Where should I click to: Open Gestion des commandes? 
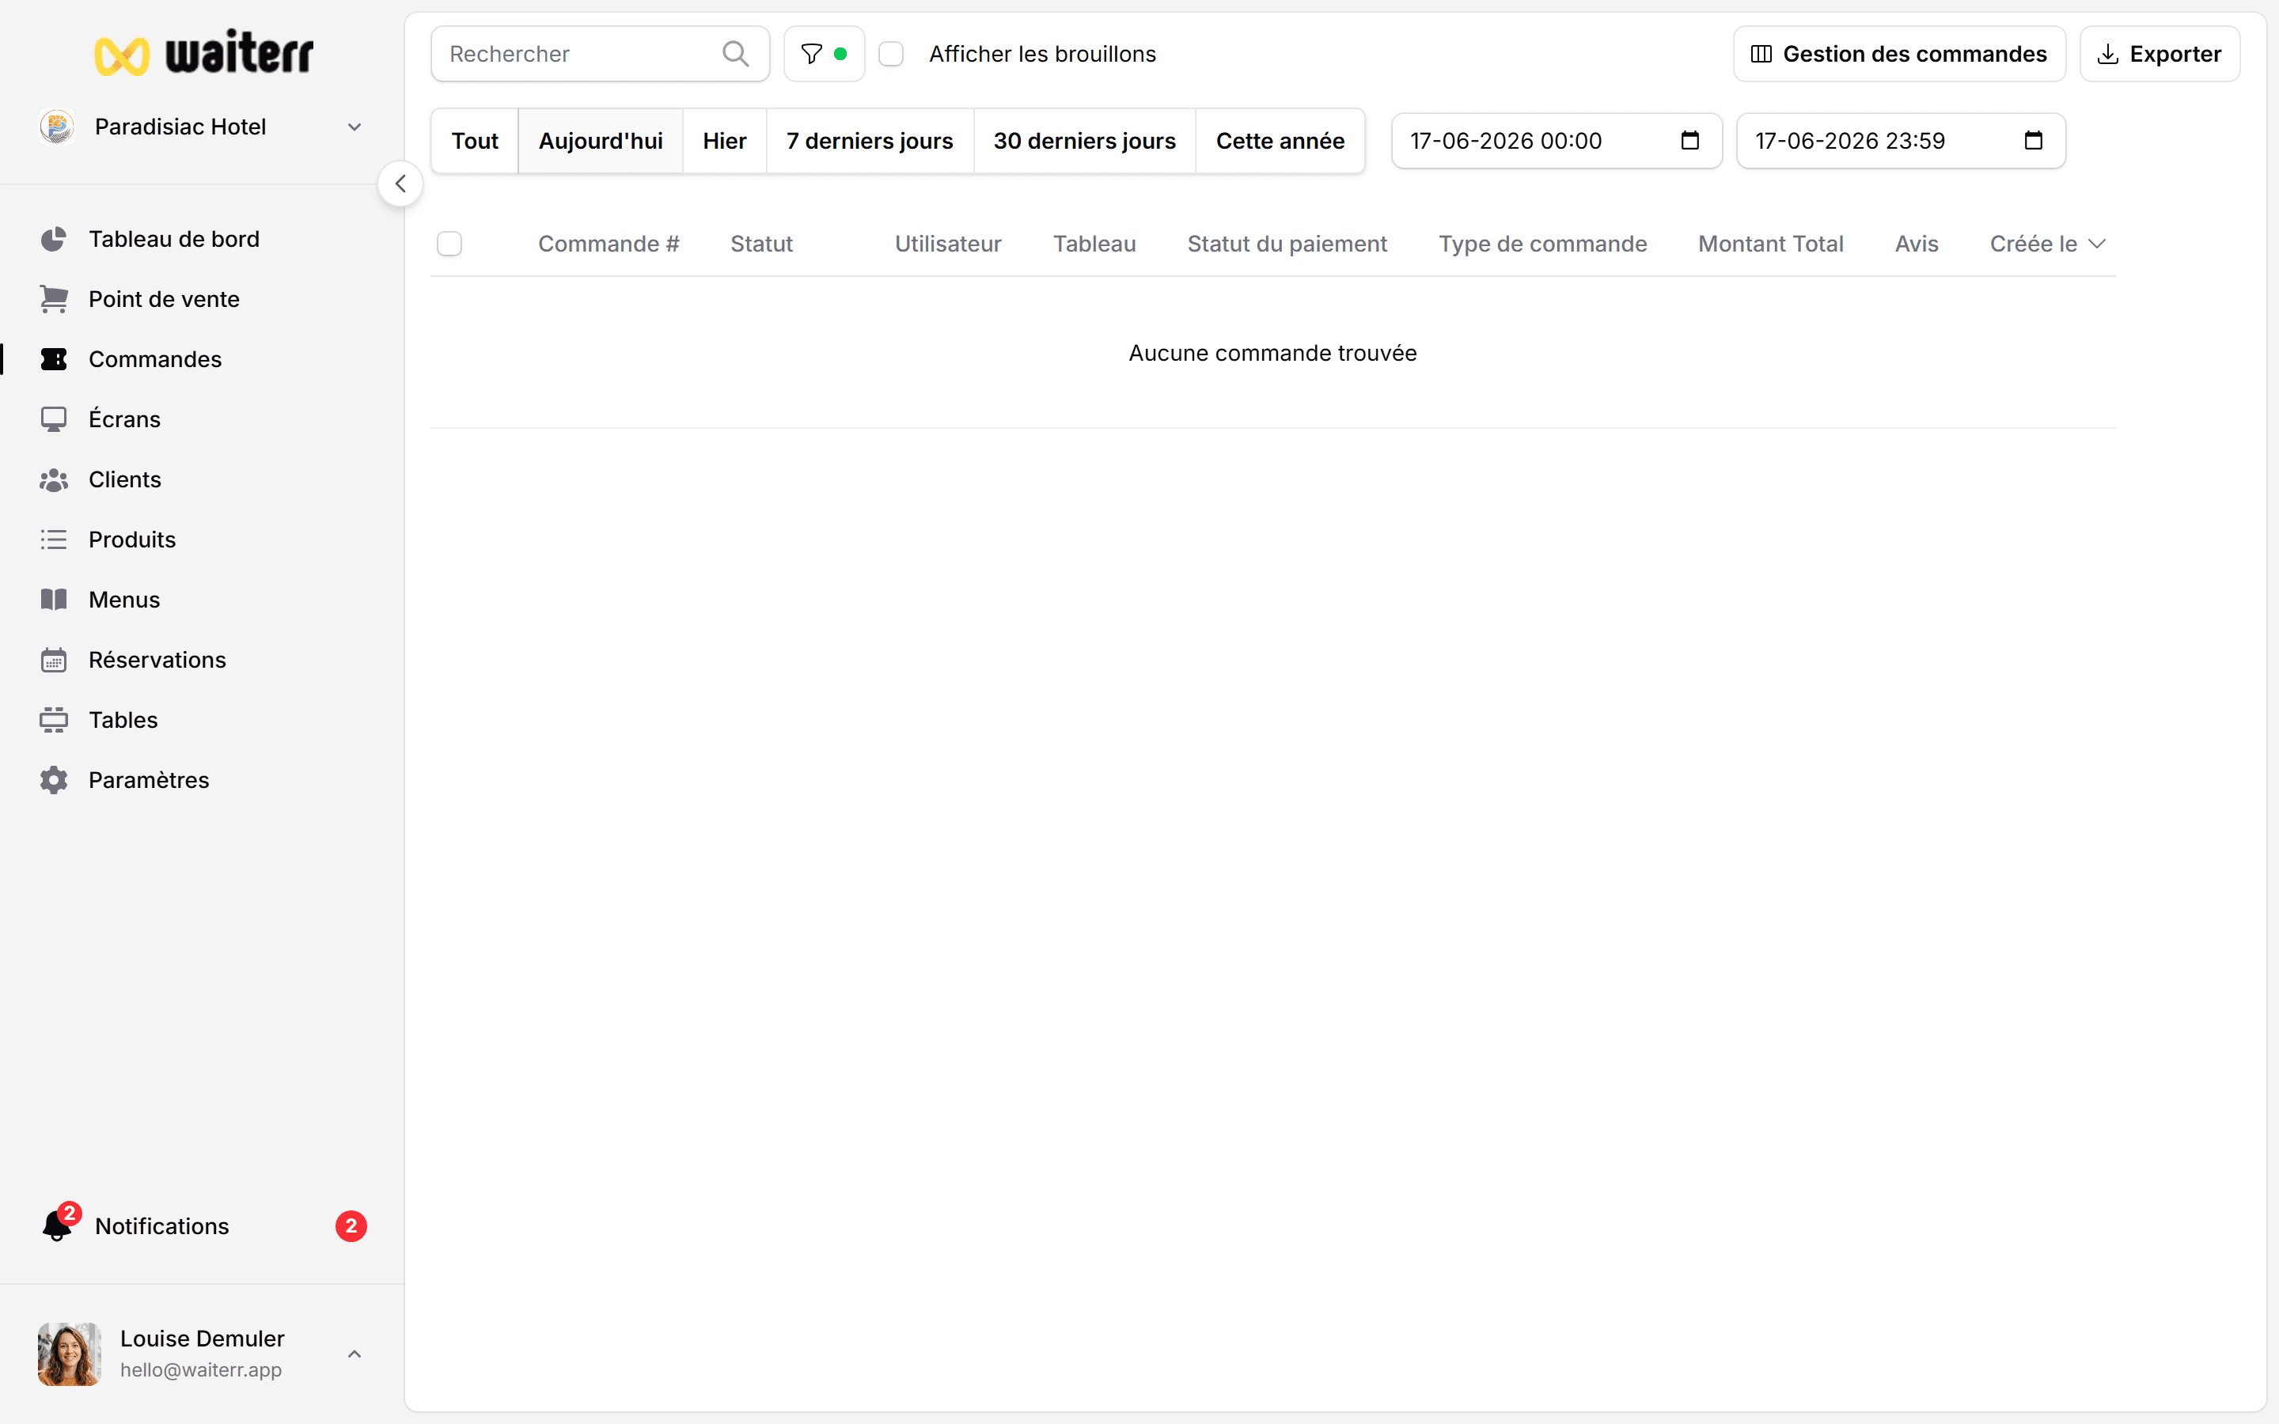pos(1898,54)
